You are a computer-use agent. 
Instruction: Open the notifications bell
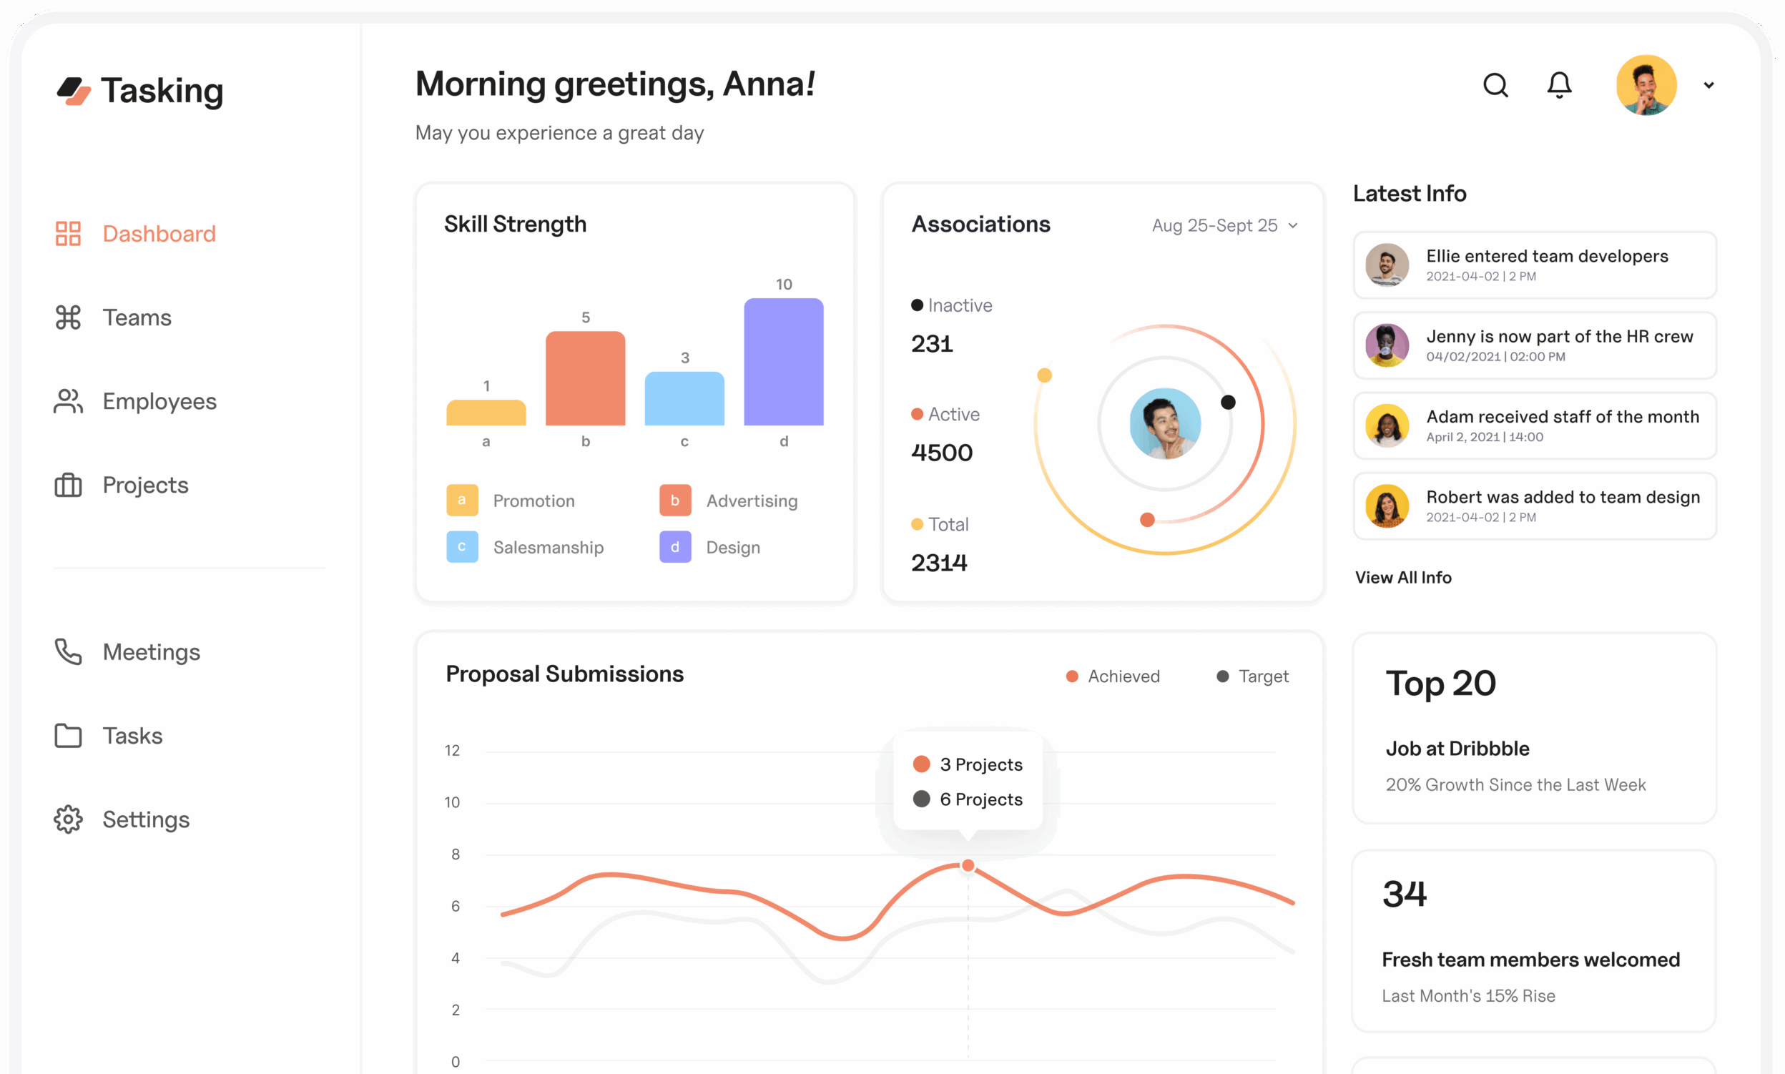coord(1558,85)
